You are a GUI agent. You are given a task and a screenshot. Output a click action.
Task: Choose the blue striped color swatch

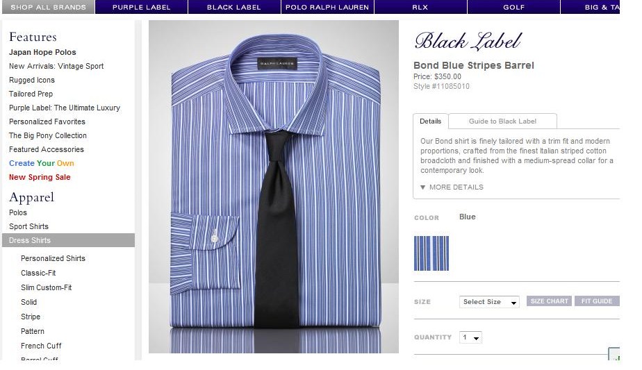pos(431,253)
